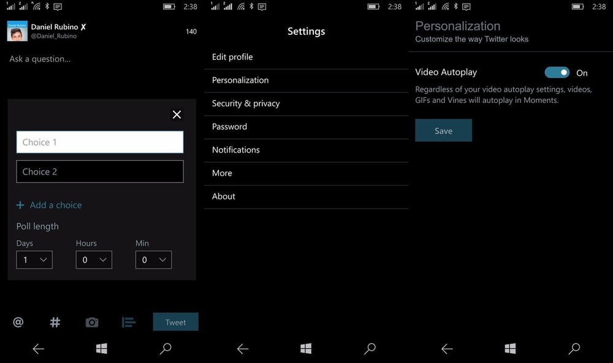Tap battery icon in left screen status bar

coord(169,7)
